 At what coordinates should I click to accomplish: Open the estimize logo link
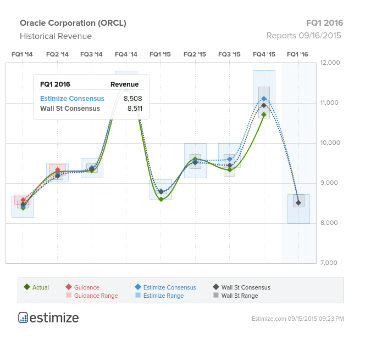[x=48, y=318]
